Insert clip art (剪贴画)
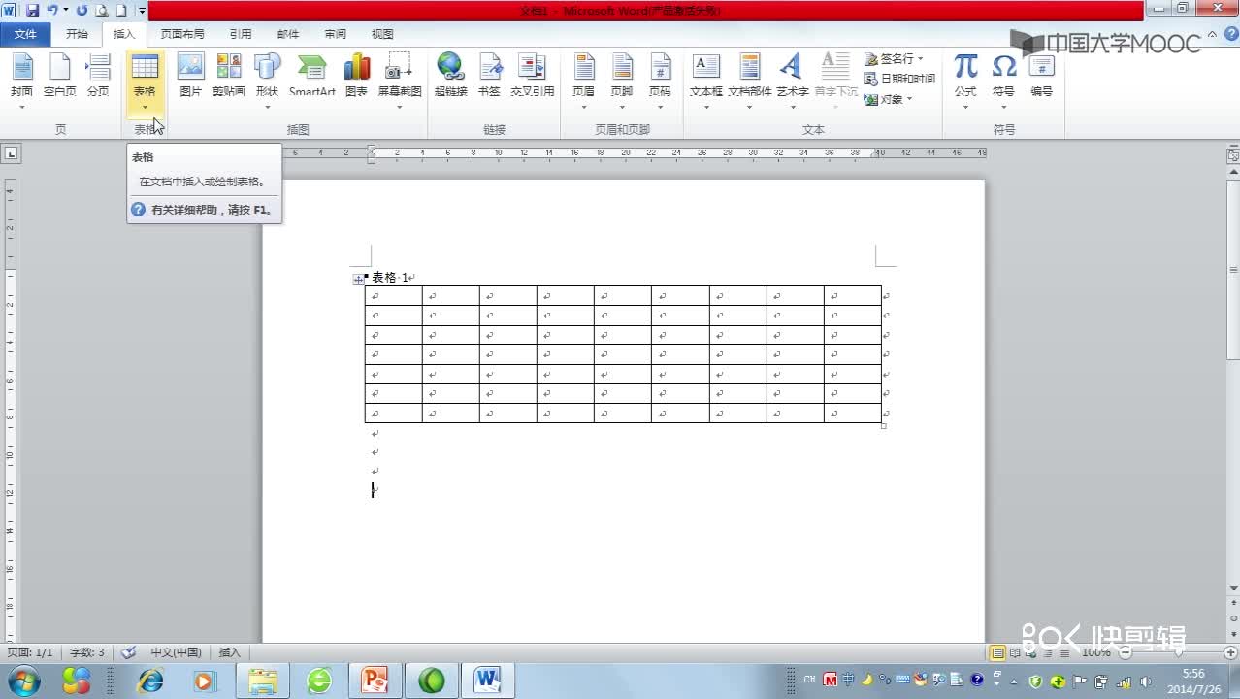 click(229, 76)
